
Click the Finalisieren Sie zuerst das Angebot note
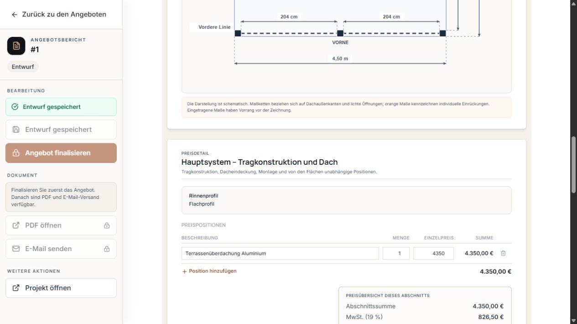tap(61, 197)
